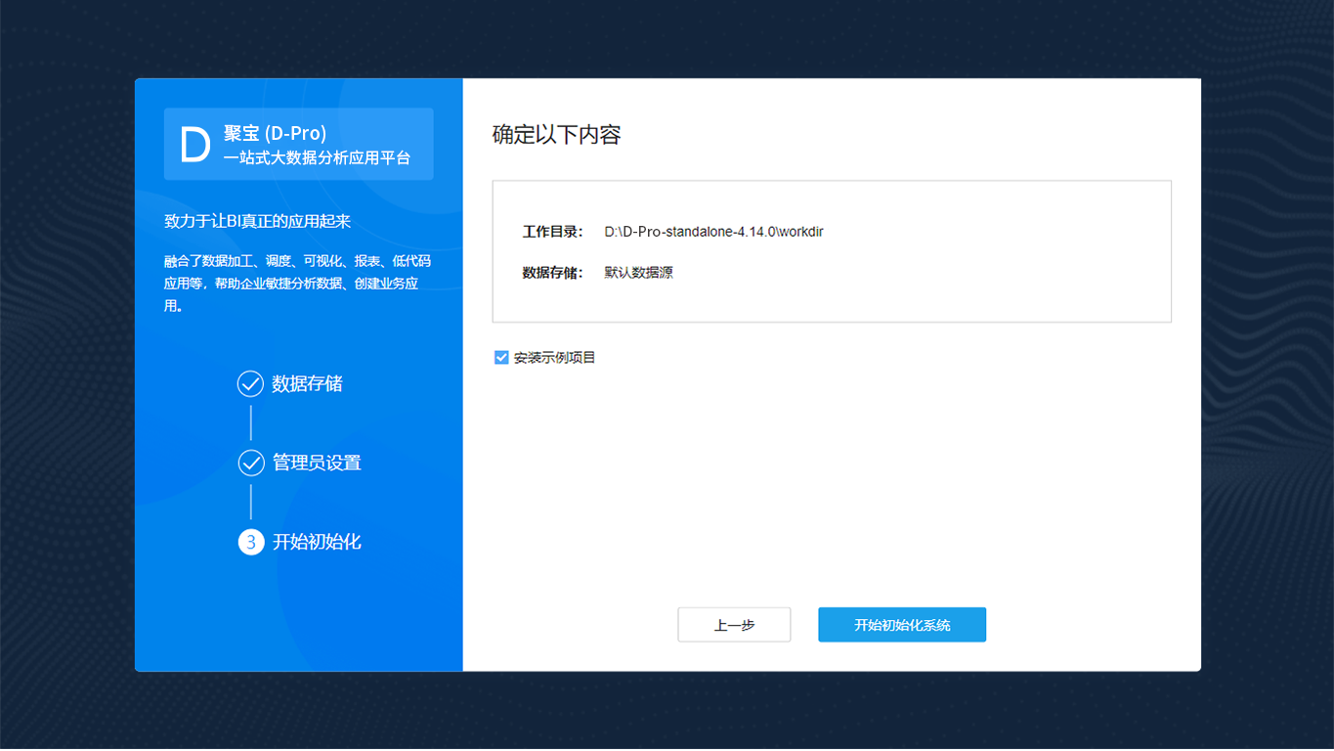Uncheck the 安装示例项目 checkbox
Image resolution: width=1334 pixels, height=751 pixels.
click(501, 358)
